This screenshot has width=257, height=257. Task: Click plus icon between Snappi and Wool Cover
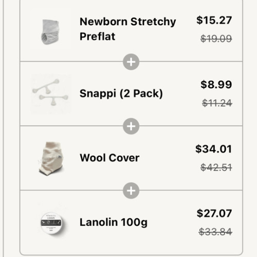coord(131,126)
